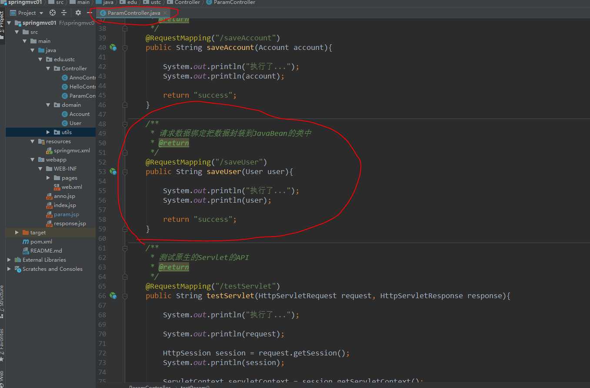Screen dimensions: 590x388
Task: Collapse the java folder arrow
Action: pos(32,50)
